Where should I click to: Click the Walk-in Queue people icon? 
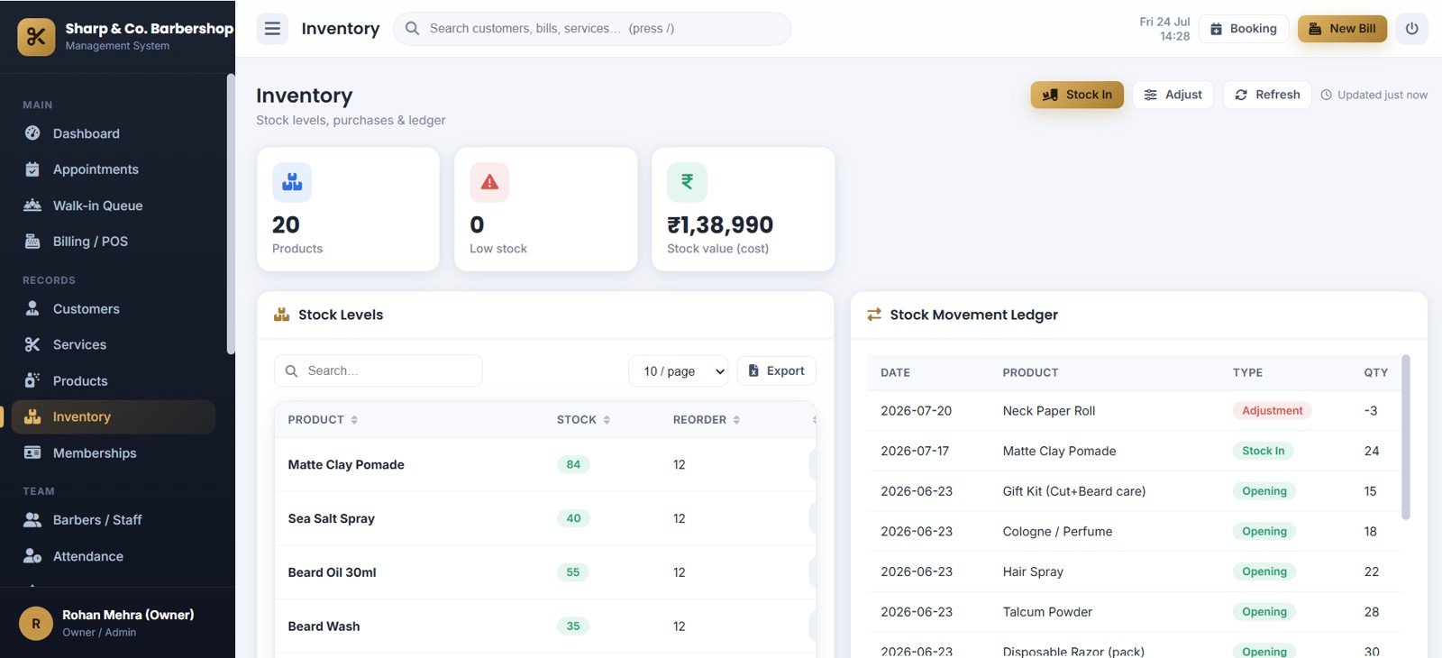point(32,206)
